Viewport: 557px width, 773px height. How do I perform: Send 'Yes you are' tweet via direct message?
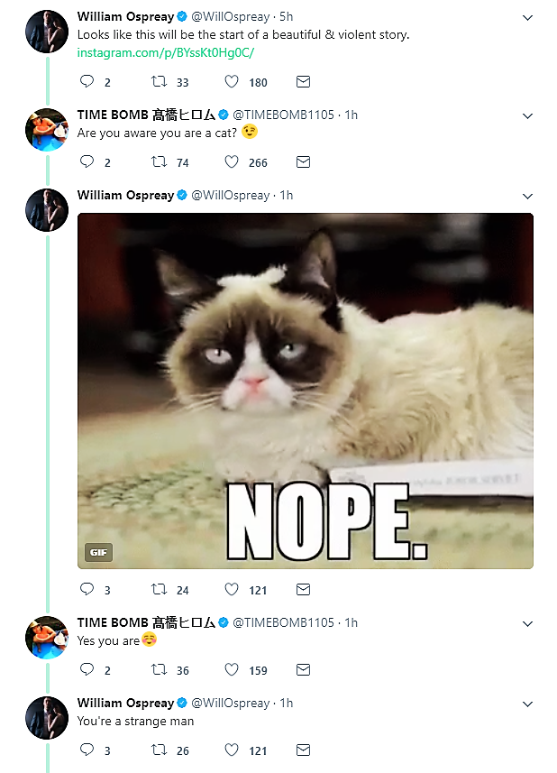click(x=303, y=670)
